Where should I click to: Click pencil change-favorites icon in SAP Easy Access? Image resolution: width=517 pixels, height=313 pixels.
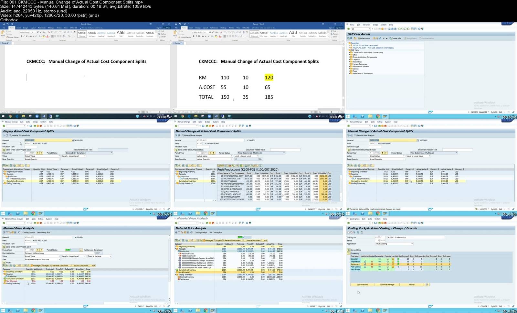(380, 38)
